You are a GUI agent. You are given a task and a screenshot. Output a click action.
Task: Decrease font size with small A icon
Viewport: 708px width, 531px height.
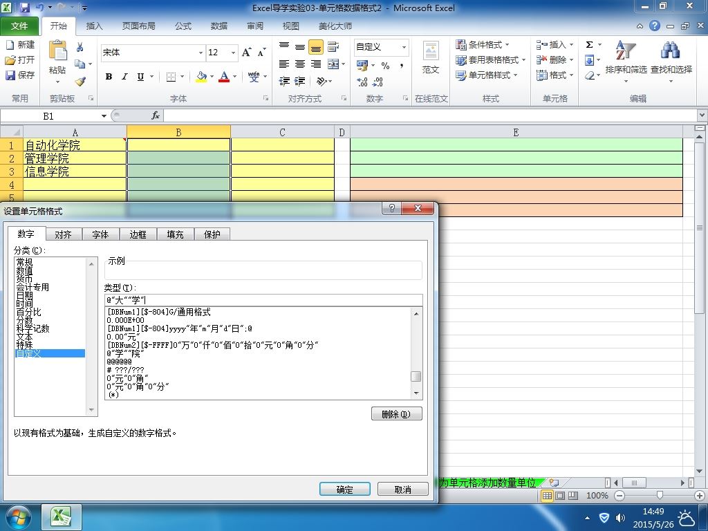pos(261,53)
